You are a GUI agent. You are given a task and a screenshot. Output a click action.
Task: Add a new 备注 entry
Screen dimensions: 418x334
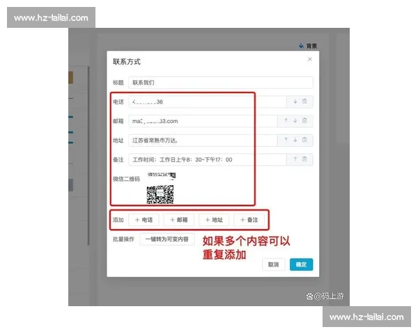click(249, 220)
